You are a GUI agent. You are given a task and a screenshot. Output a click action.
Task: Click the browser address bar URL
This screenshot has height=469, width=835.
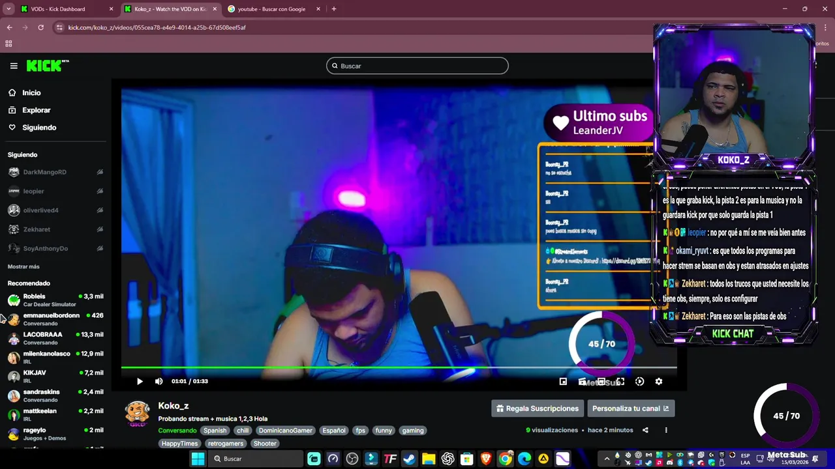(157, 27)
